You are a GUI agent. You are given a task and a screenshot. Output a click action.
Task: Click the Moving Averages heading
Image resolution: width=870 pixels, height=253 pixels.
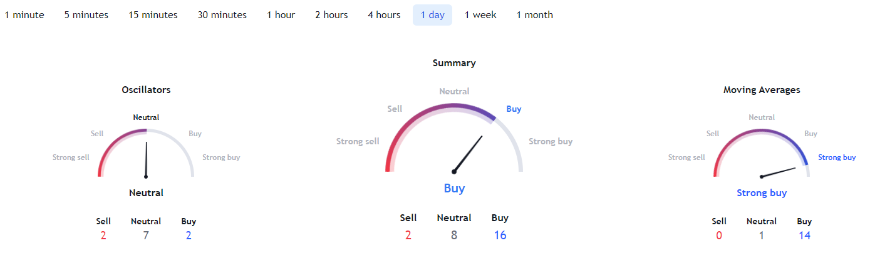coord(762,90)
